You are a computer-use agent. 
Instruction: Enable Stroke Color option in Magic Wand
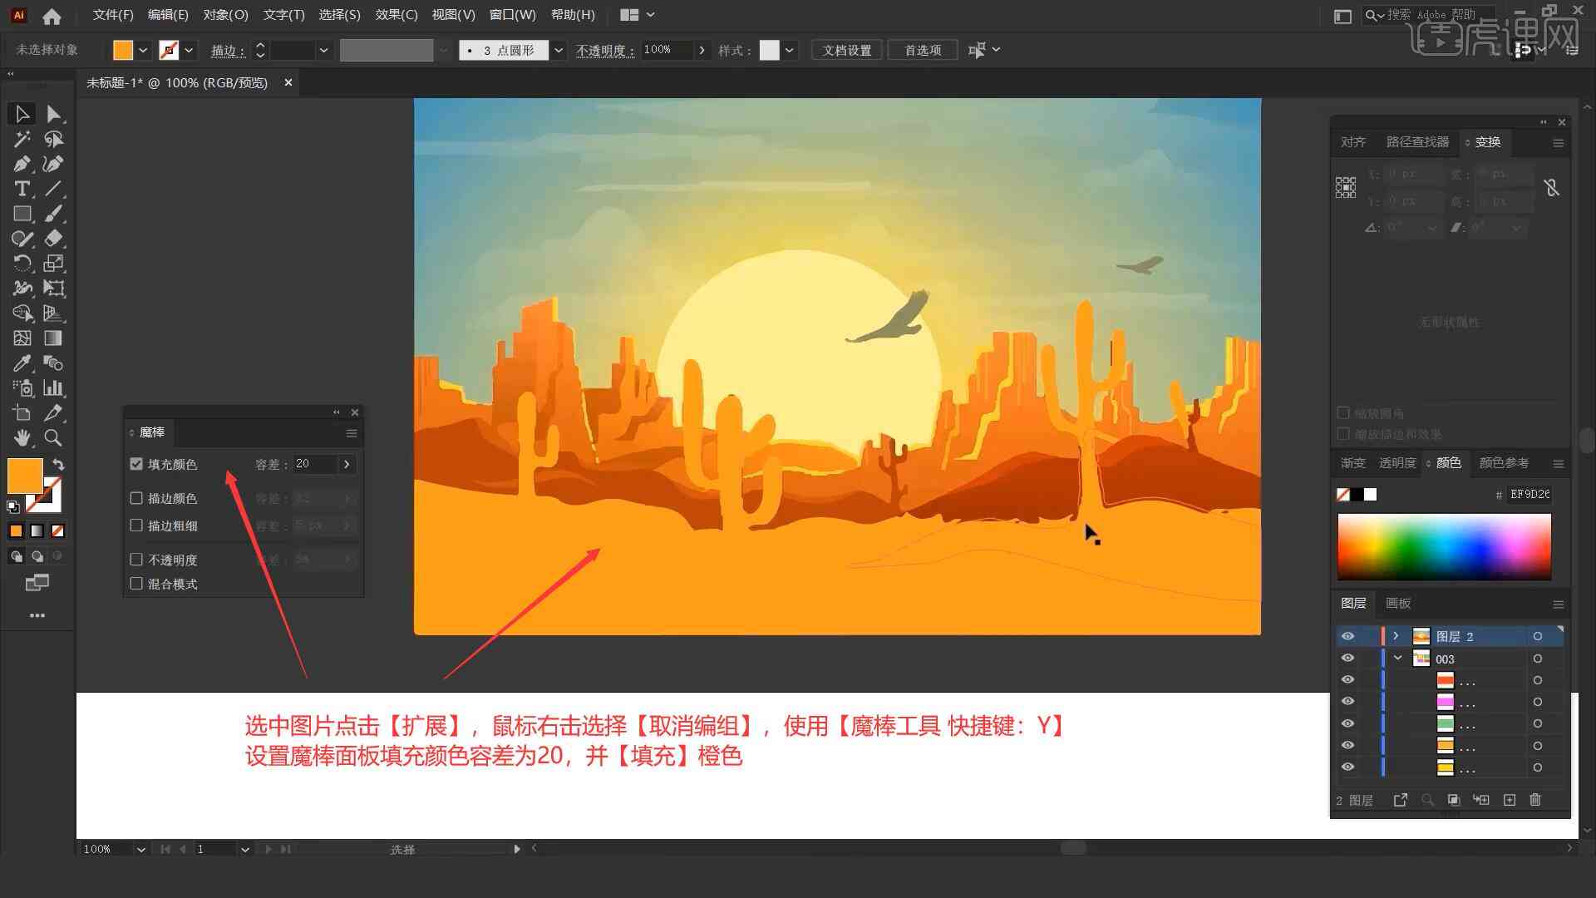coord(137,498)
